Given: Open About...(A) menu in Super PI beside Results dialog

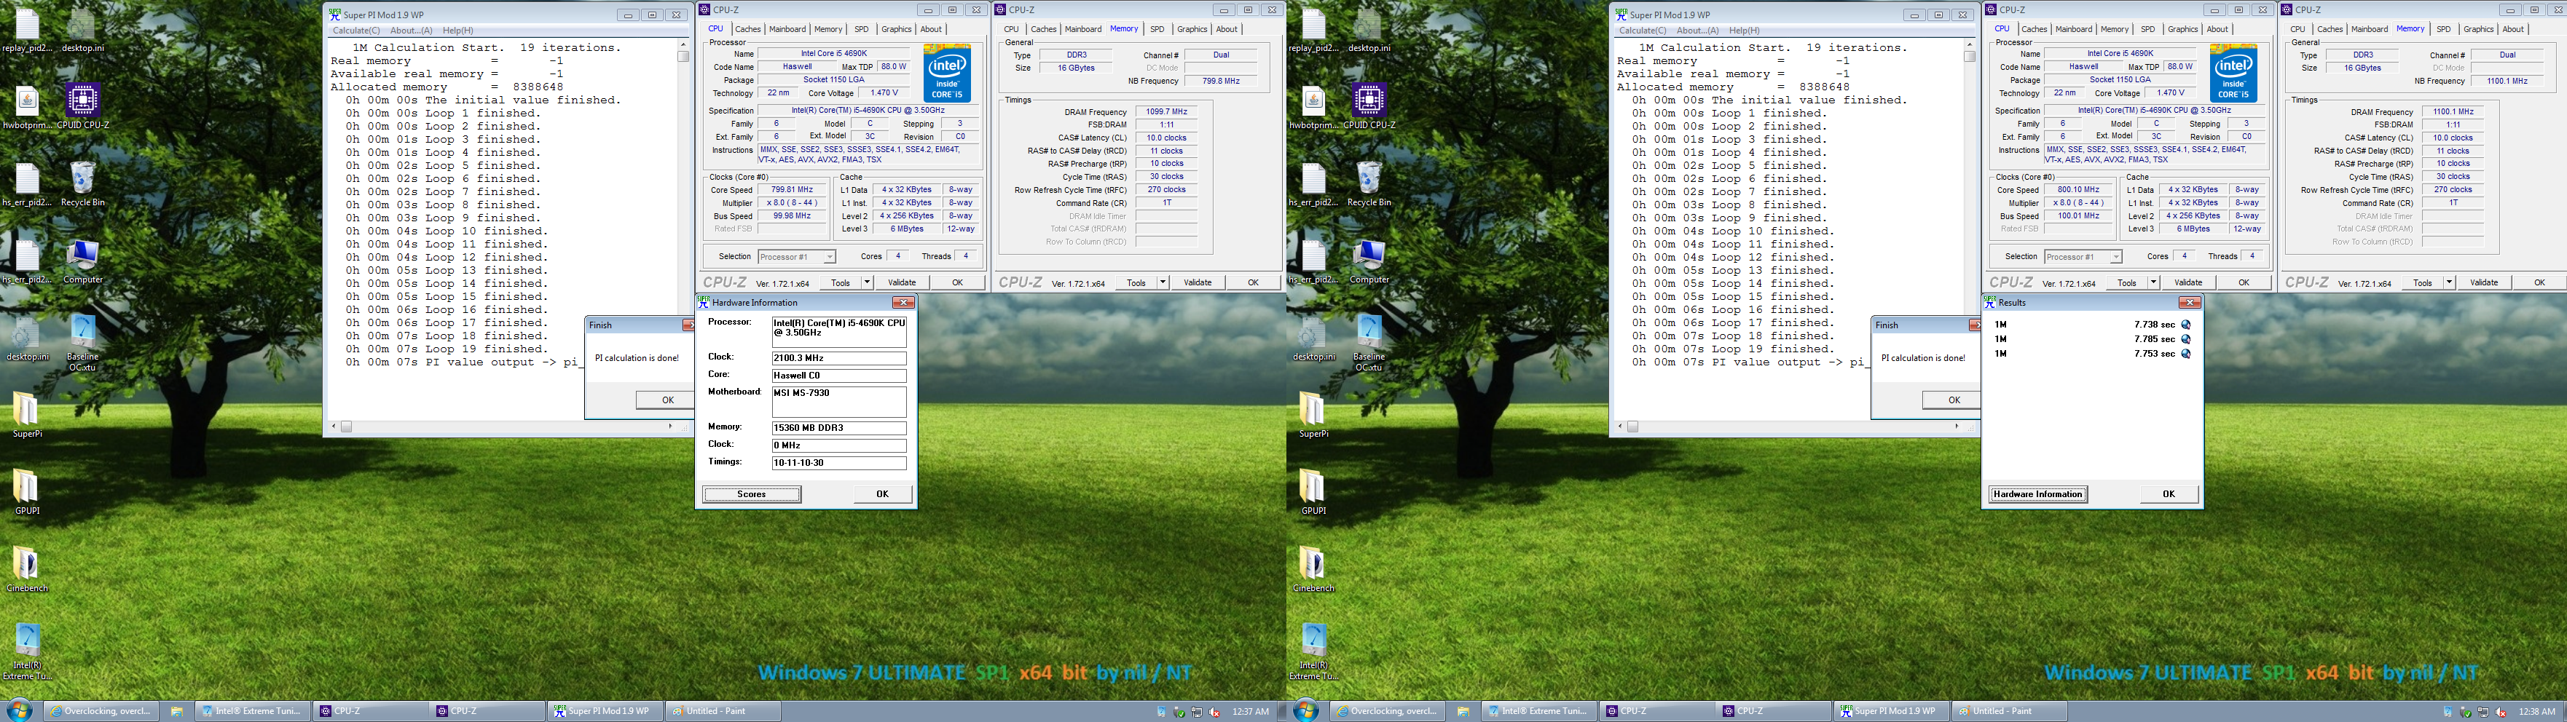Looking at the screenshot, I should coord(1698,31).
